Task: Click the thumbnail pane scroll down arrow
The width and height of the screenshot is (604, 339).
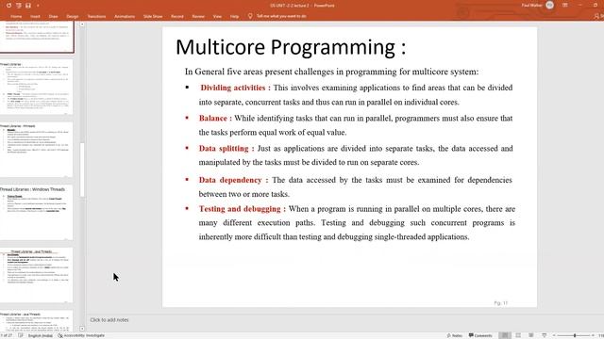Action: (82, 329)
